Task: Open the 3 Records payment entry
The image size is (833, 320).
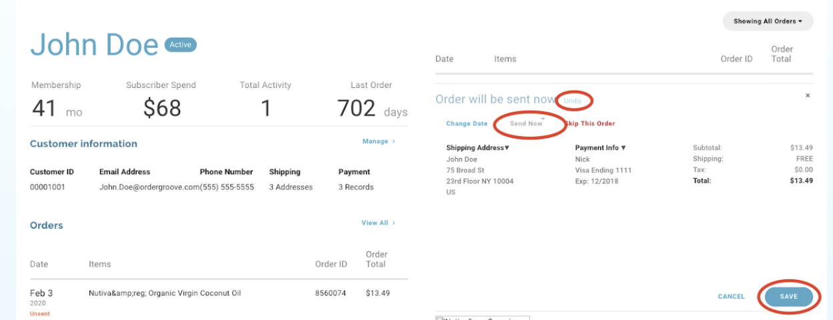Action: 356,187
